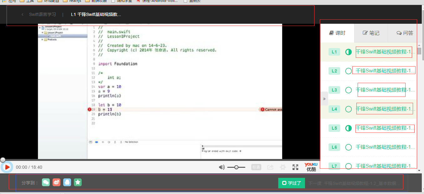Share to Weibo using the red icon

tap(56, 182)
